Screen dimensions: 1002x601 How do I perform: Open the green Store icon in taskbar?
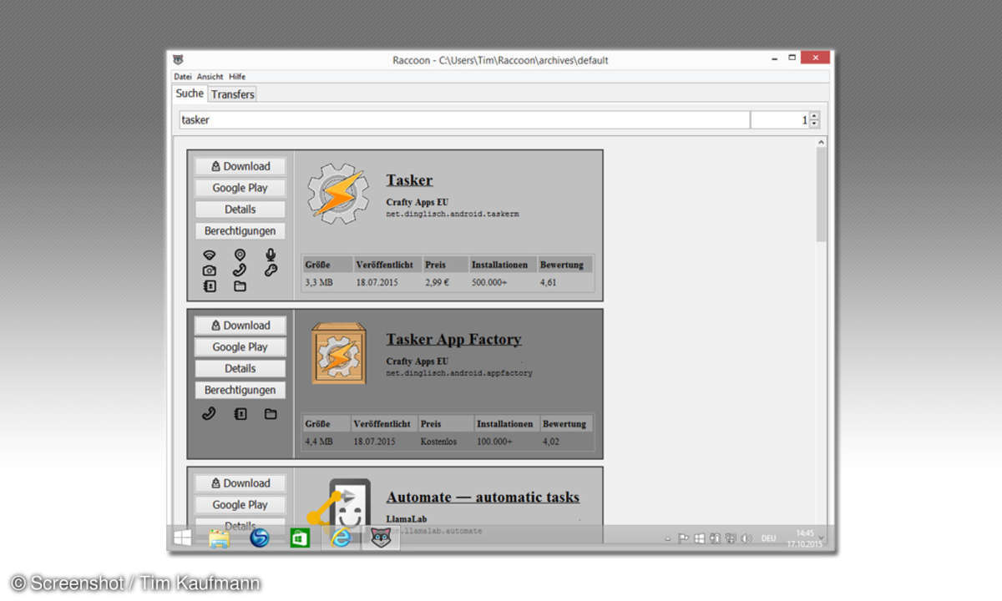point(300,538)
